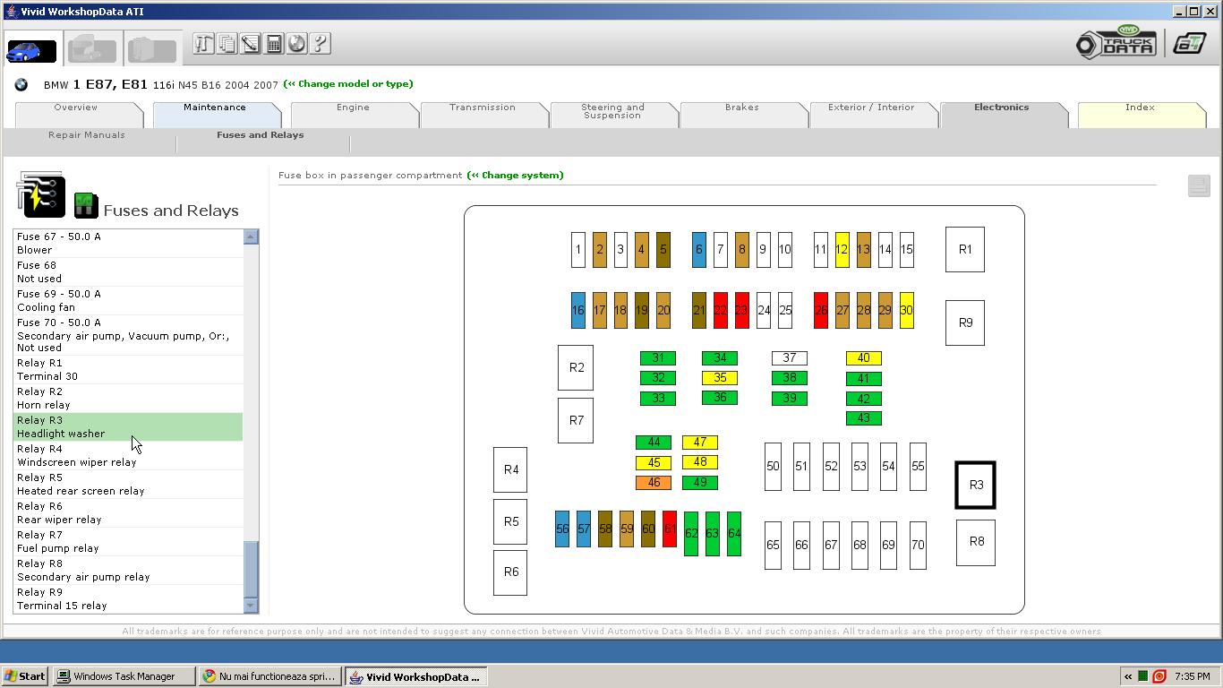Image resolution: width=1223 pixels, height=688 pixels.
Task: Switch to Windows Task Manager taskbar item
Action: (x=124, y=676)
